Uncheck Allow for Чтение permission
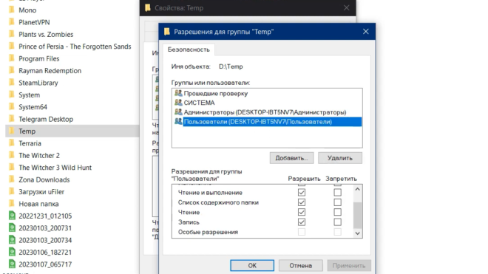The width and height of the screenshot is (488, 274). 301,213
